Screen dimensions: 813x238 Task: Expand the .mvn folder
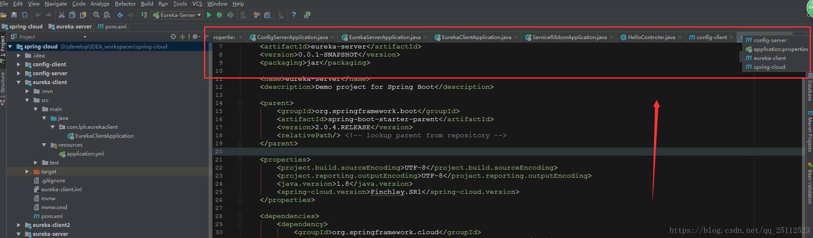pyautogui.click(x=27, y=91)
